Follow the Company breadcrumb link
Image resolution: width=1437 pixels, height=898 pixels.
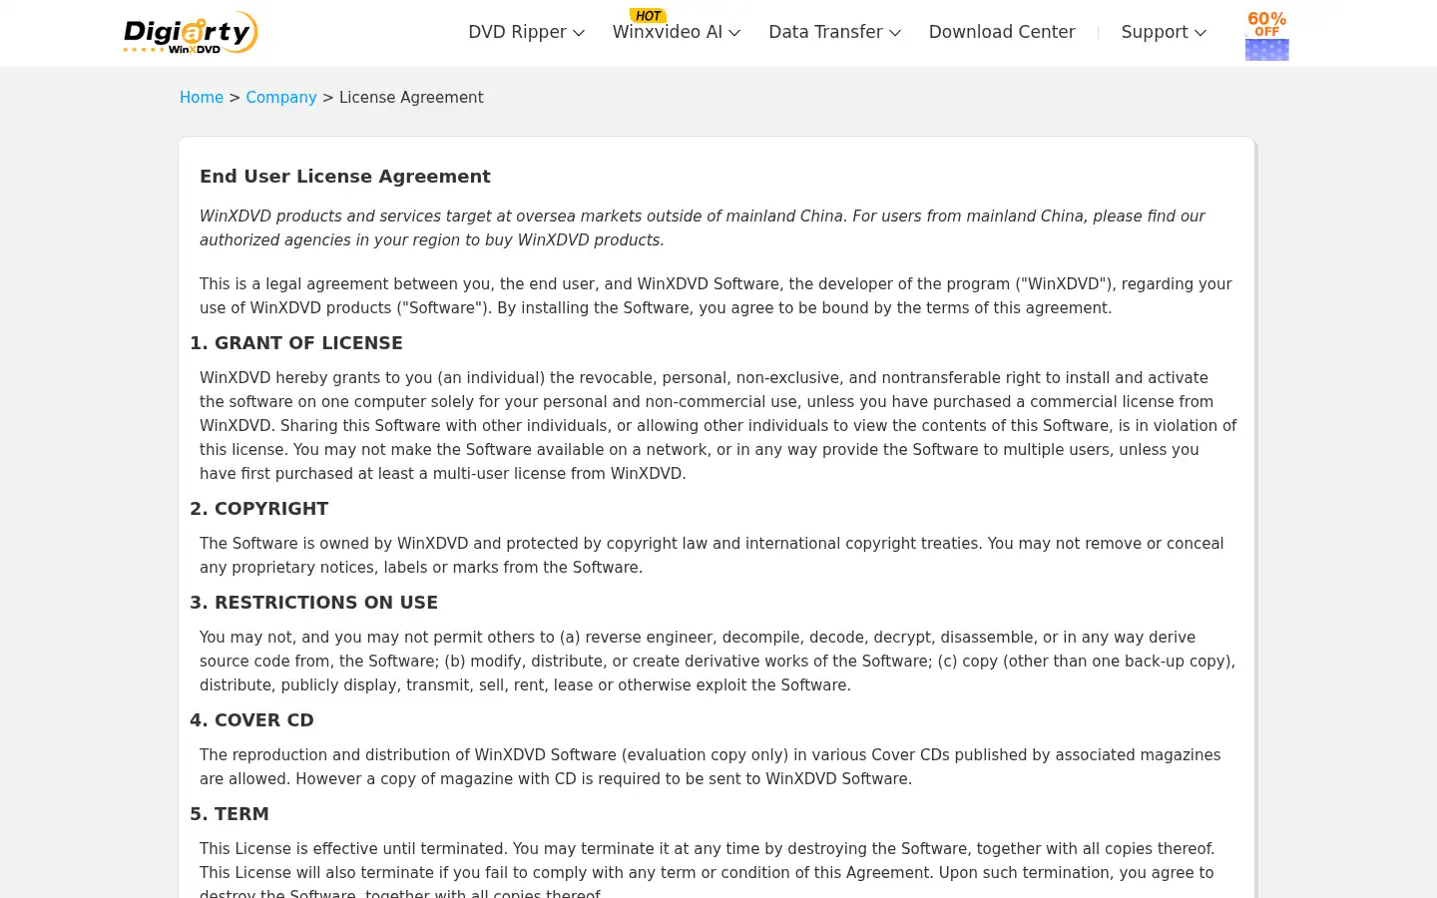pyautogui.click(x=281, y=97)
